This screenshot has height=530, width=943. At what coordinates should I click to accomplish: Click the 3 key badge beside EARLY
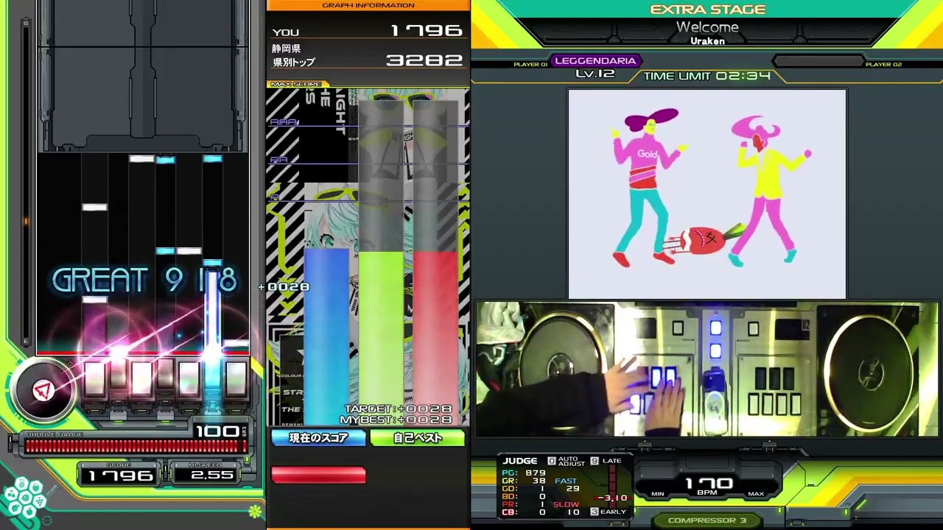pyautogui.click(x=595, y=512)
